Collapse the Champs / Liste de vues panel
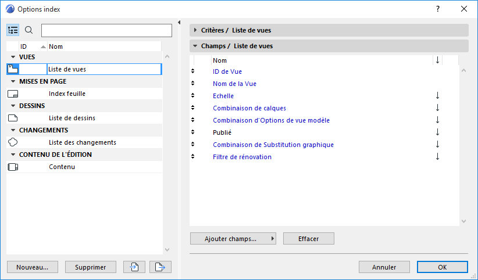 tap(195, 46)
